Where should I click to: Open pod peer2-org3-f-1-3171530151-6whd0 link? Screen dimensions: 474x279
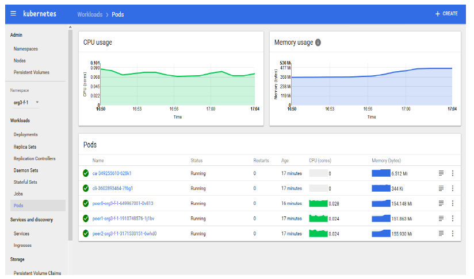[125, 234]
